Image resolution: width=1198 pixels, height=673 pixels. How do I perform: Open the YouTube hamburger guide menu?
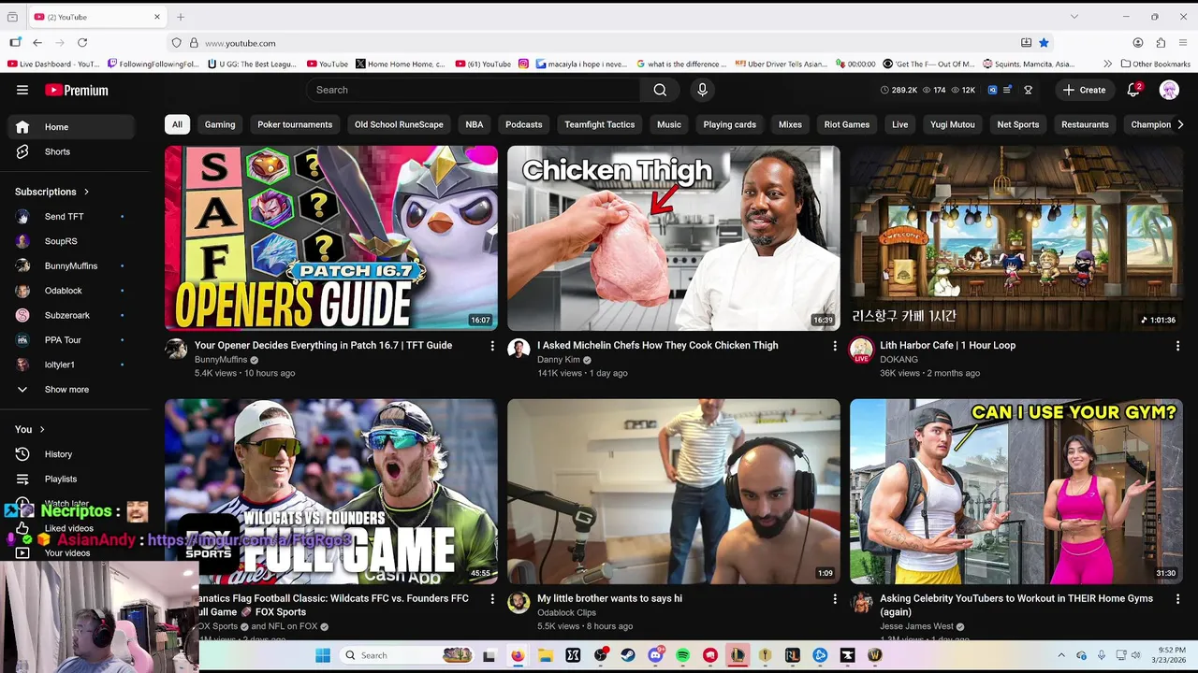pos(22,90)
